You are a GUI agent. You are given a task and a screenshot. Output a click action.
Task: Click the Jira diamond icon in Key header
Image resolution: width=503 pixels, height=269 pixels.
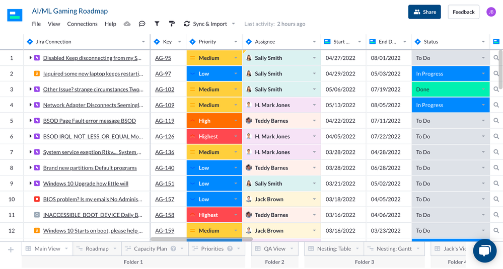[x=157, y=42]
